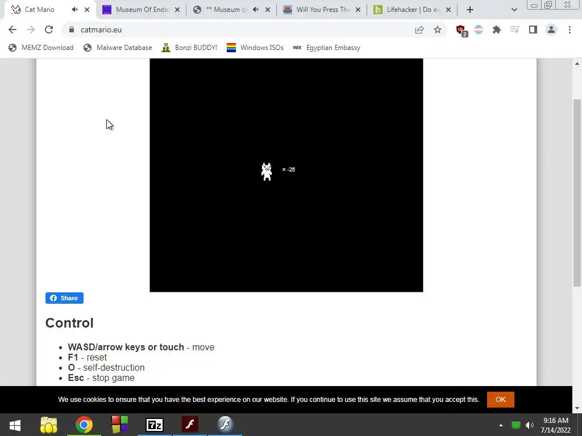Switch to the Museum Of Enda tab
This screenshot has width=582, height=436.
pyautogui.click(x=141, y=10)
